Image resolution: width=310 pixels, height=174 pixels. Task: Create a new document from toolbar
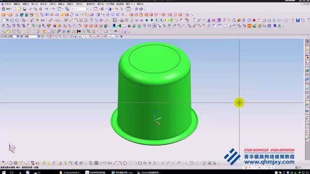(x=15, y=9)
